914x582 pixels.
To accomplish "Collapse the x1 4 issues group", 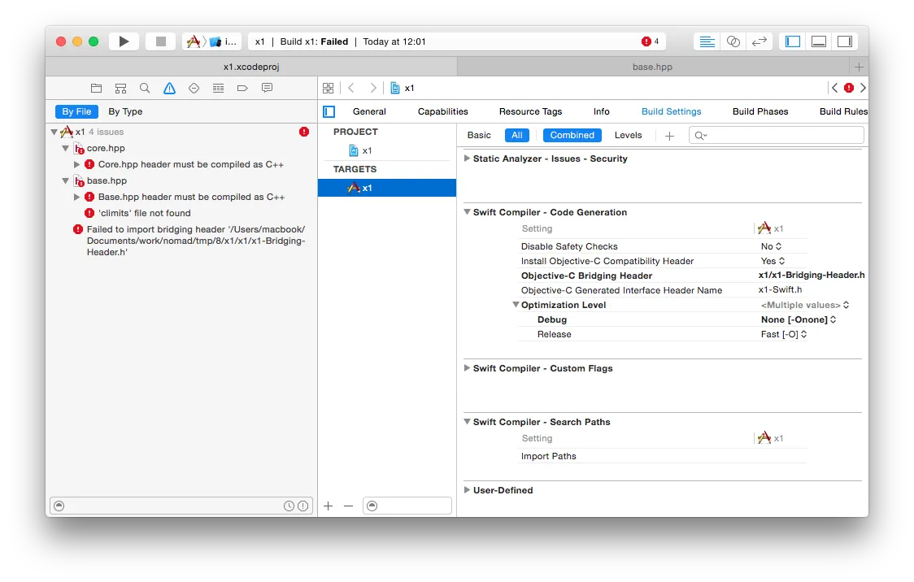I will coord(54,132).
